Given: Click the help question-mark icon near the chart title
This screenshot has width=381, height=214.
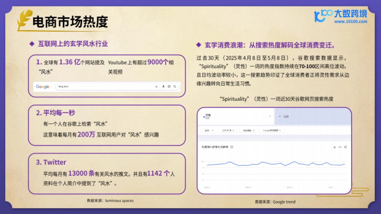Looking at the screenshot, I should click(x=231, y=146).
